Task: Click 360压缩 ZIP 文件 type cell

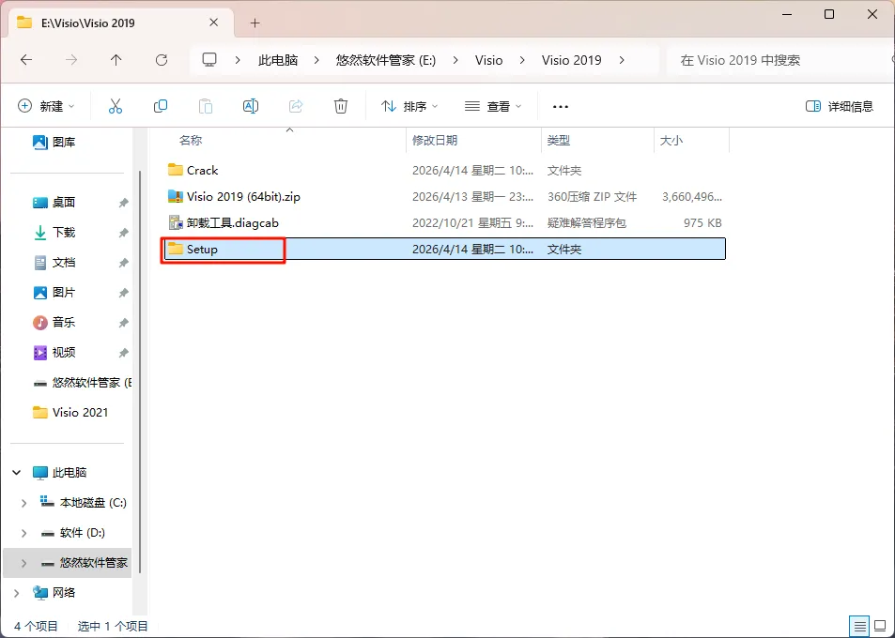Action: (x=592, y=197)
